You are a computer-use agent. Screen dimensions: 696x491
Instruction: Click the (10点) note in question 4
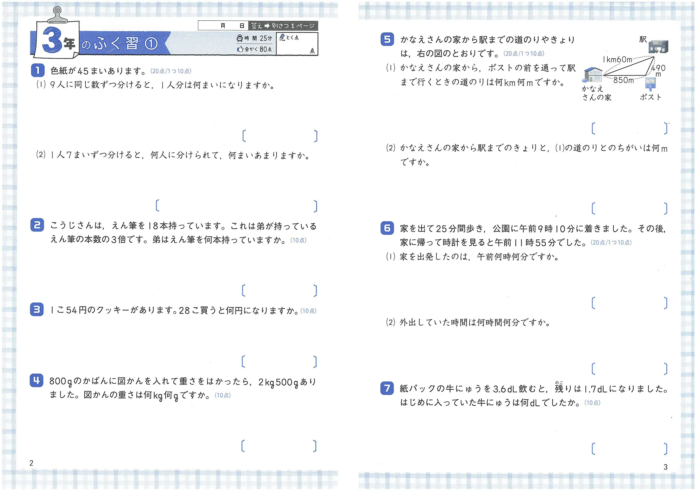pyautogui.click(x=222, y=395)
